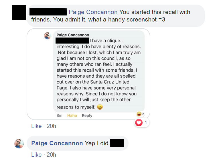
Task: Click the heart reaction on the top comment
Action: (x=139, y=123)
